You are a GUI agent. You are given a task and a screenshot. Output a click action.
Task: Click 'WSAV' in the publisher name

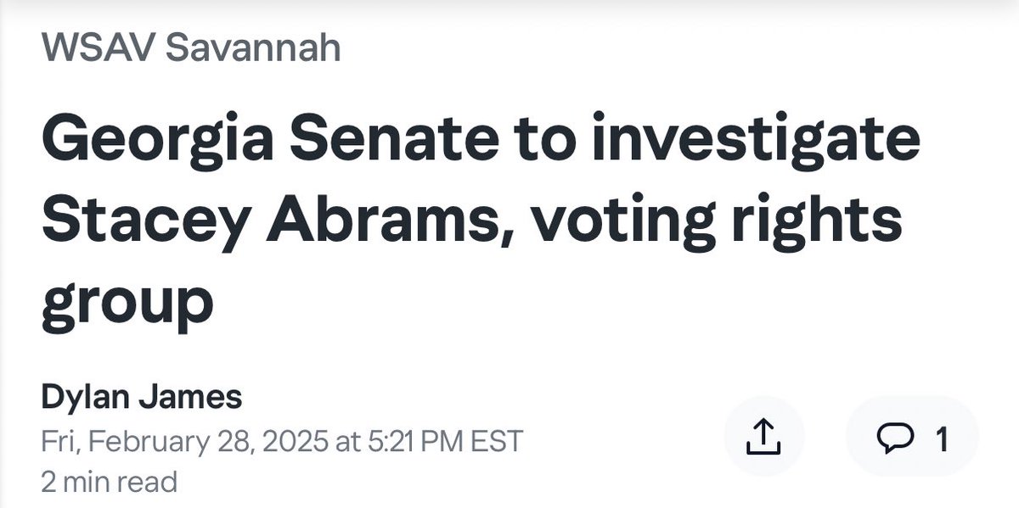point(97,48)
